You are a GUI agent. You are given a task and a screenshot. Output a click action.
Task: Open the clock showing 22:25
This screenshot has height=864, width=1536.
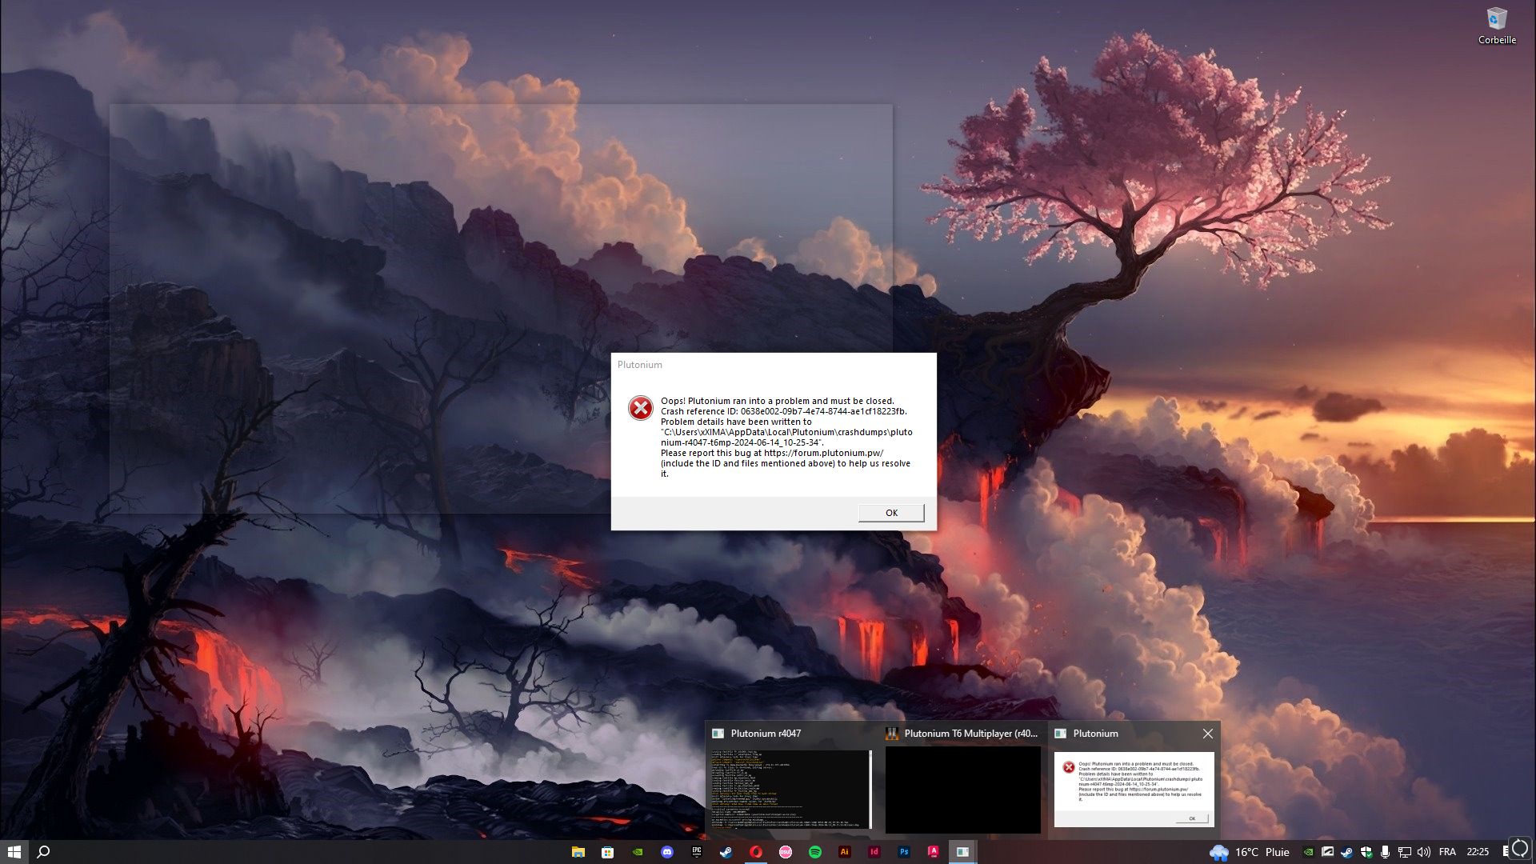point(1478,852)
